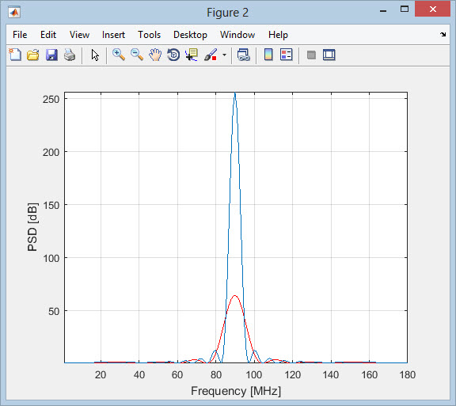Print the figure using the printer icon
The width and height of the screenshot is (456, 406).
pyautogui.click(x=70, y=55)
